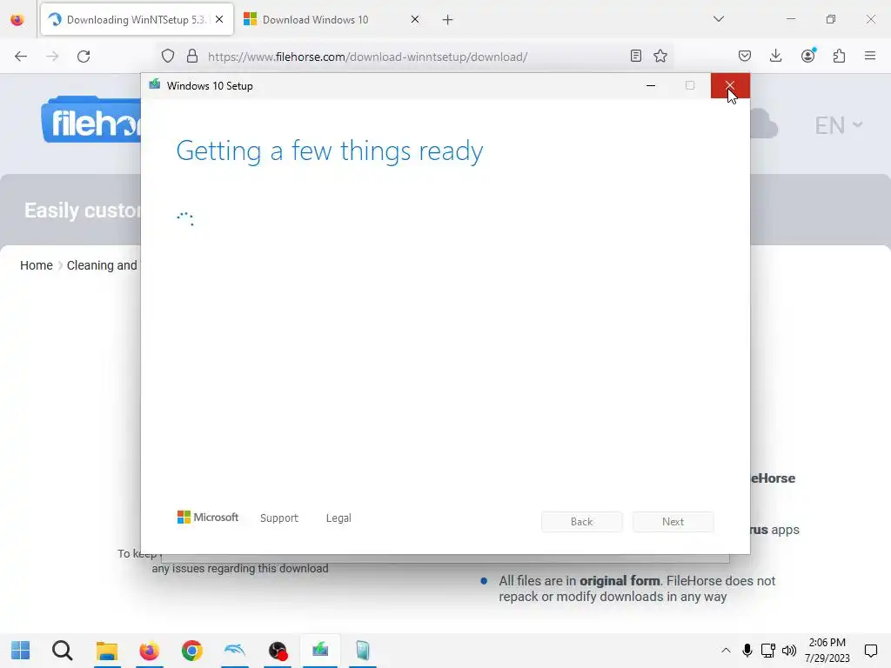Go back to the previous page in Firefox
The height and width of the screenshot is (668, 891).
[21, 57]
